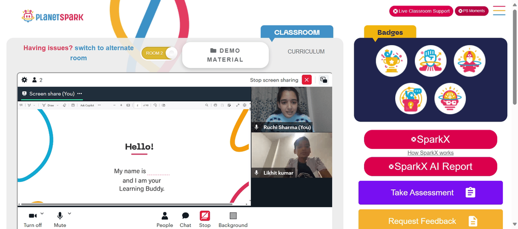Open highlight tool dropdown in PDF toolbar
This screenshot has height=229, width=518.
(34, 105)
